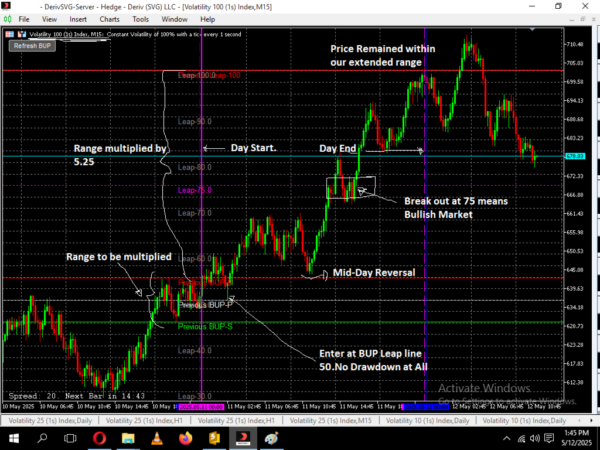Click the candlestick chart icon beside File
Viewport: 600px width, 450px height.
(x=8, y=19)
